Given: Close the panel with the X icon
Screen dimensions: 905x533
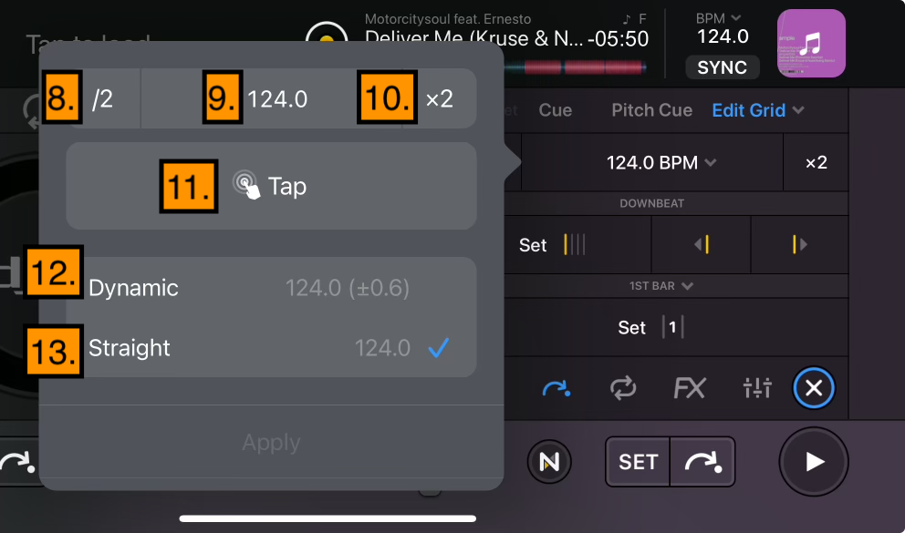Looking at the screenshot, I should [814, 388].
